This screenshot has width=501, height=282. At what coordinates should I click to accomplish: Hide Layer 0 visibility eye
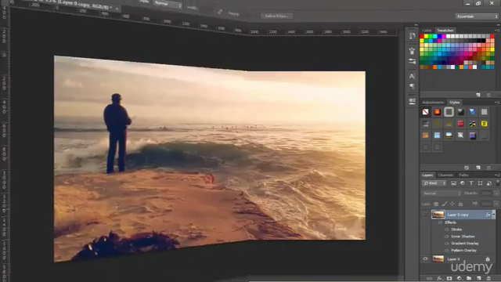coord(425,259)
